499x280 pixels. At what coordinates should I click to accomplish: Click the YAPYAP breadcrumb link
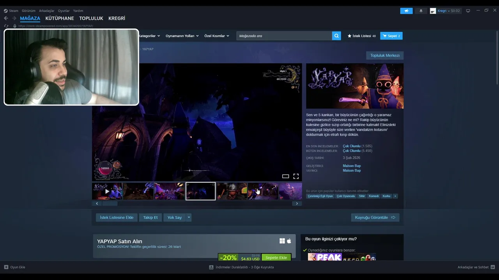click(x=148, y=49)
